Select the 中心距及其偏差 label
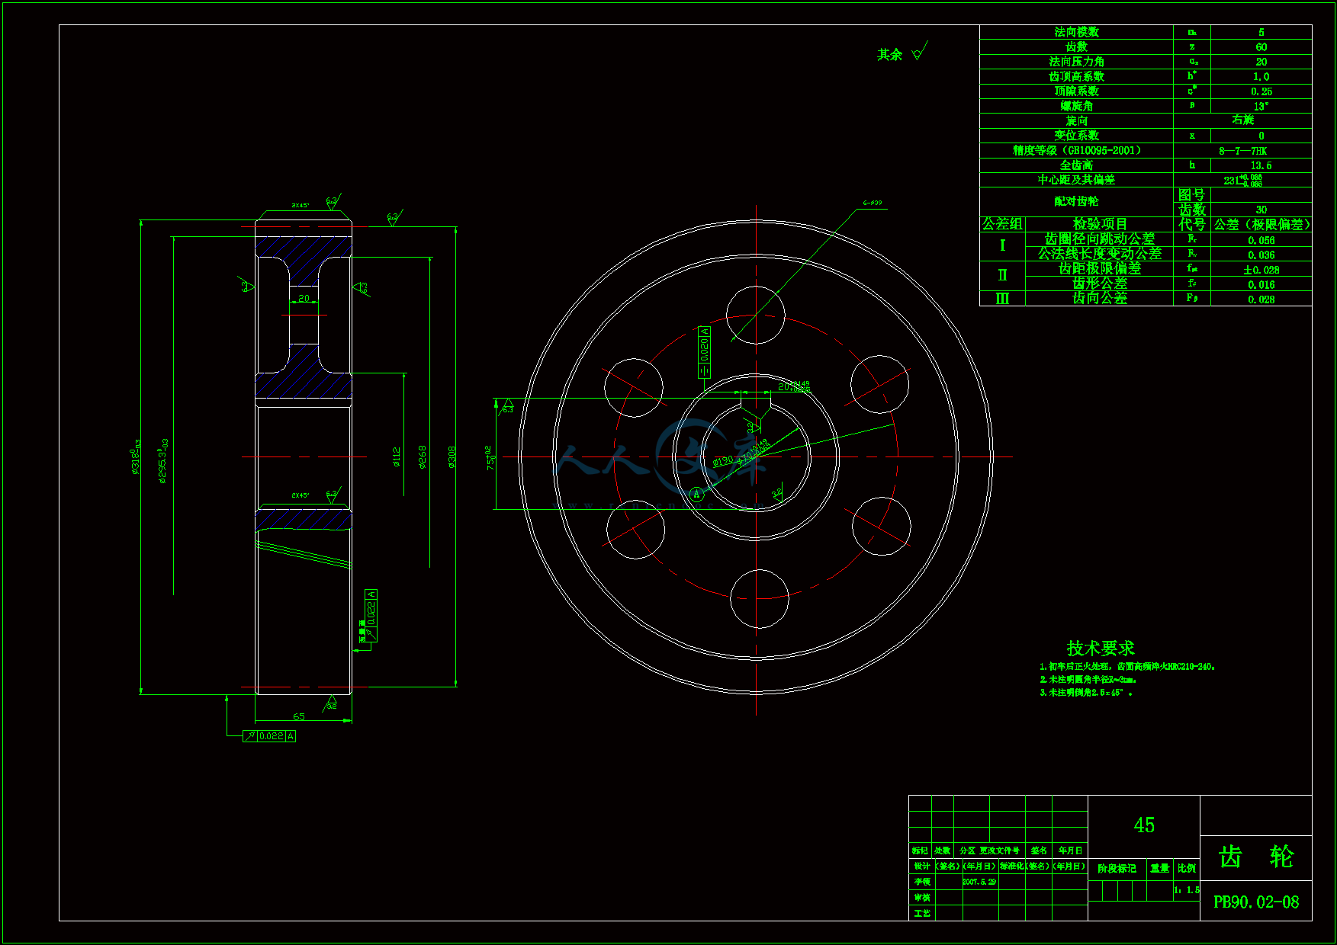 point(1076,180)
